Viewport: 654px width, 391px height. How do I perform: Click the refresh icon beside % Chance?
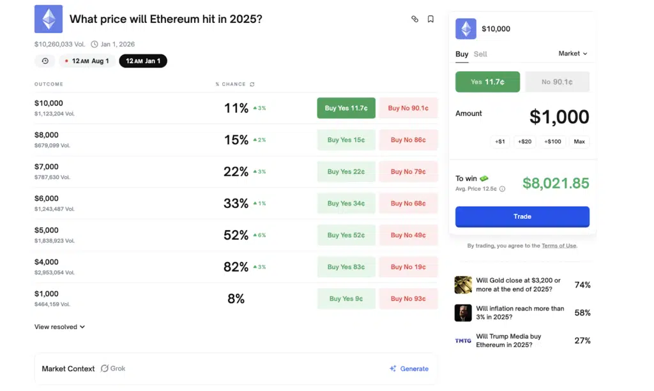[x=252, y=84]
